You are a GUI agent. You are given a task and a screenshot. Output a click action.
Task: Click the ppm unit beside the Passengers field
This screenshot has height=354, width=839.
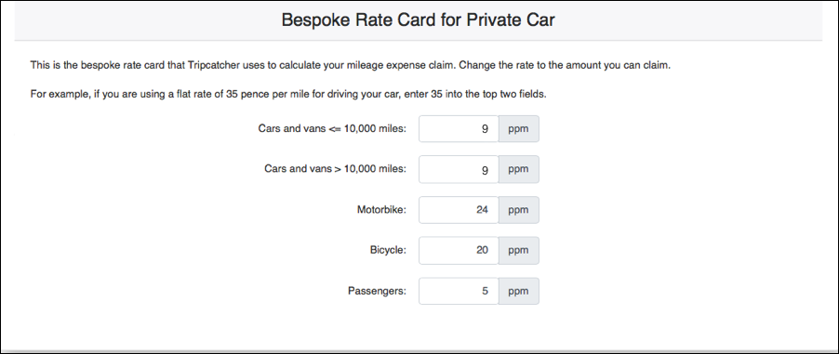click(x=518, y=292)
